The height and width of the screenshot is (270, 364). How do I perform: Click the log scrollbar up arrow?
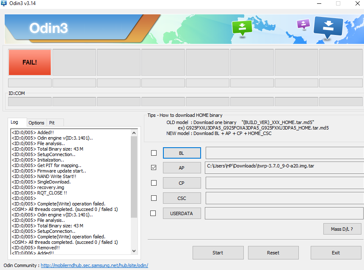pos(134,133)
